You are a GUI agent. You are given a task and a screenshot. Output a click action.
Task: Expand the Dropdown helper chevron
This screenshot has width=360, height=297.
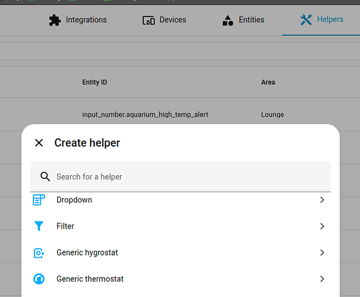point(322,200)
